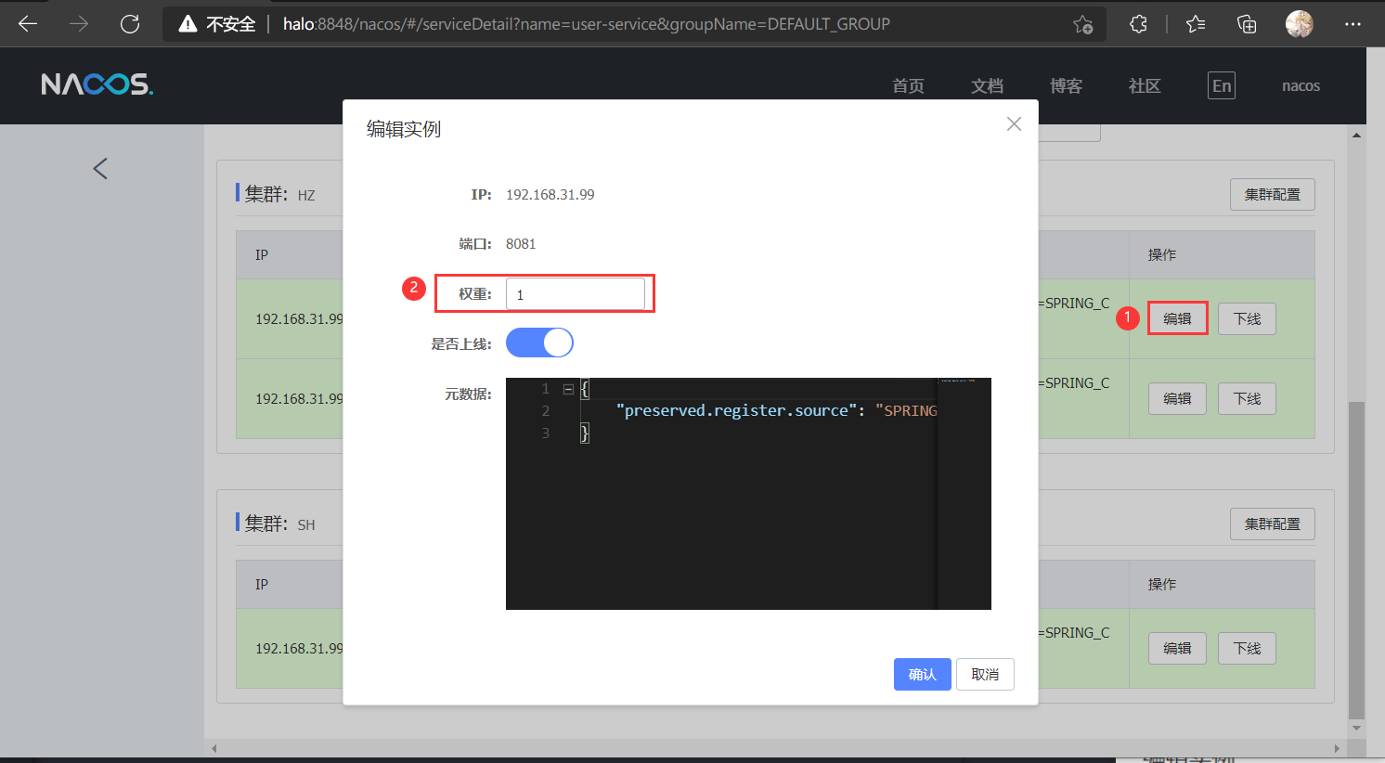Switch language with En button
The image size is (1385, 763).
(x=1222, y=86)
